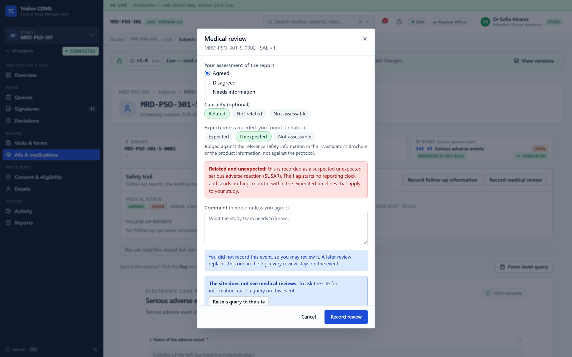The width and height of the screenshot is (572, 357).
Task: Click Reports icon in sidebar
Action: coord(8,223)
